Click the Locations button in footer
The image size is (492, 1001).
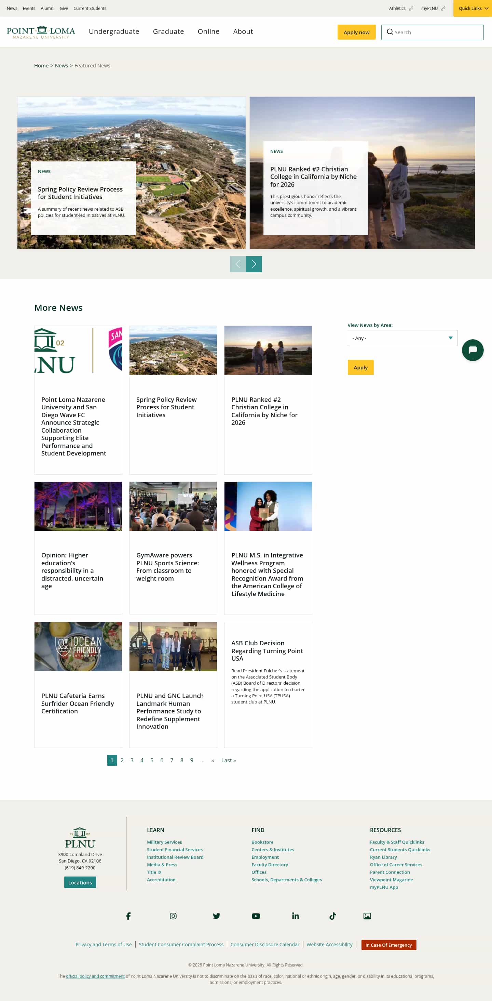(x=80, y=882)
